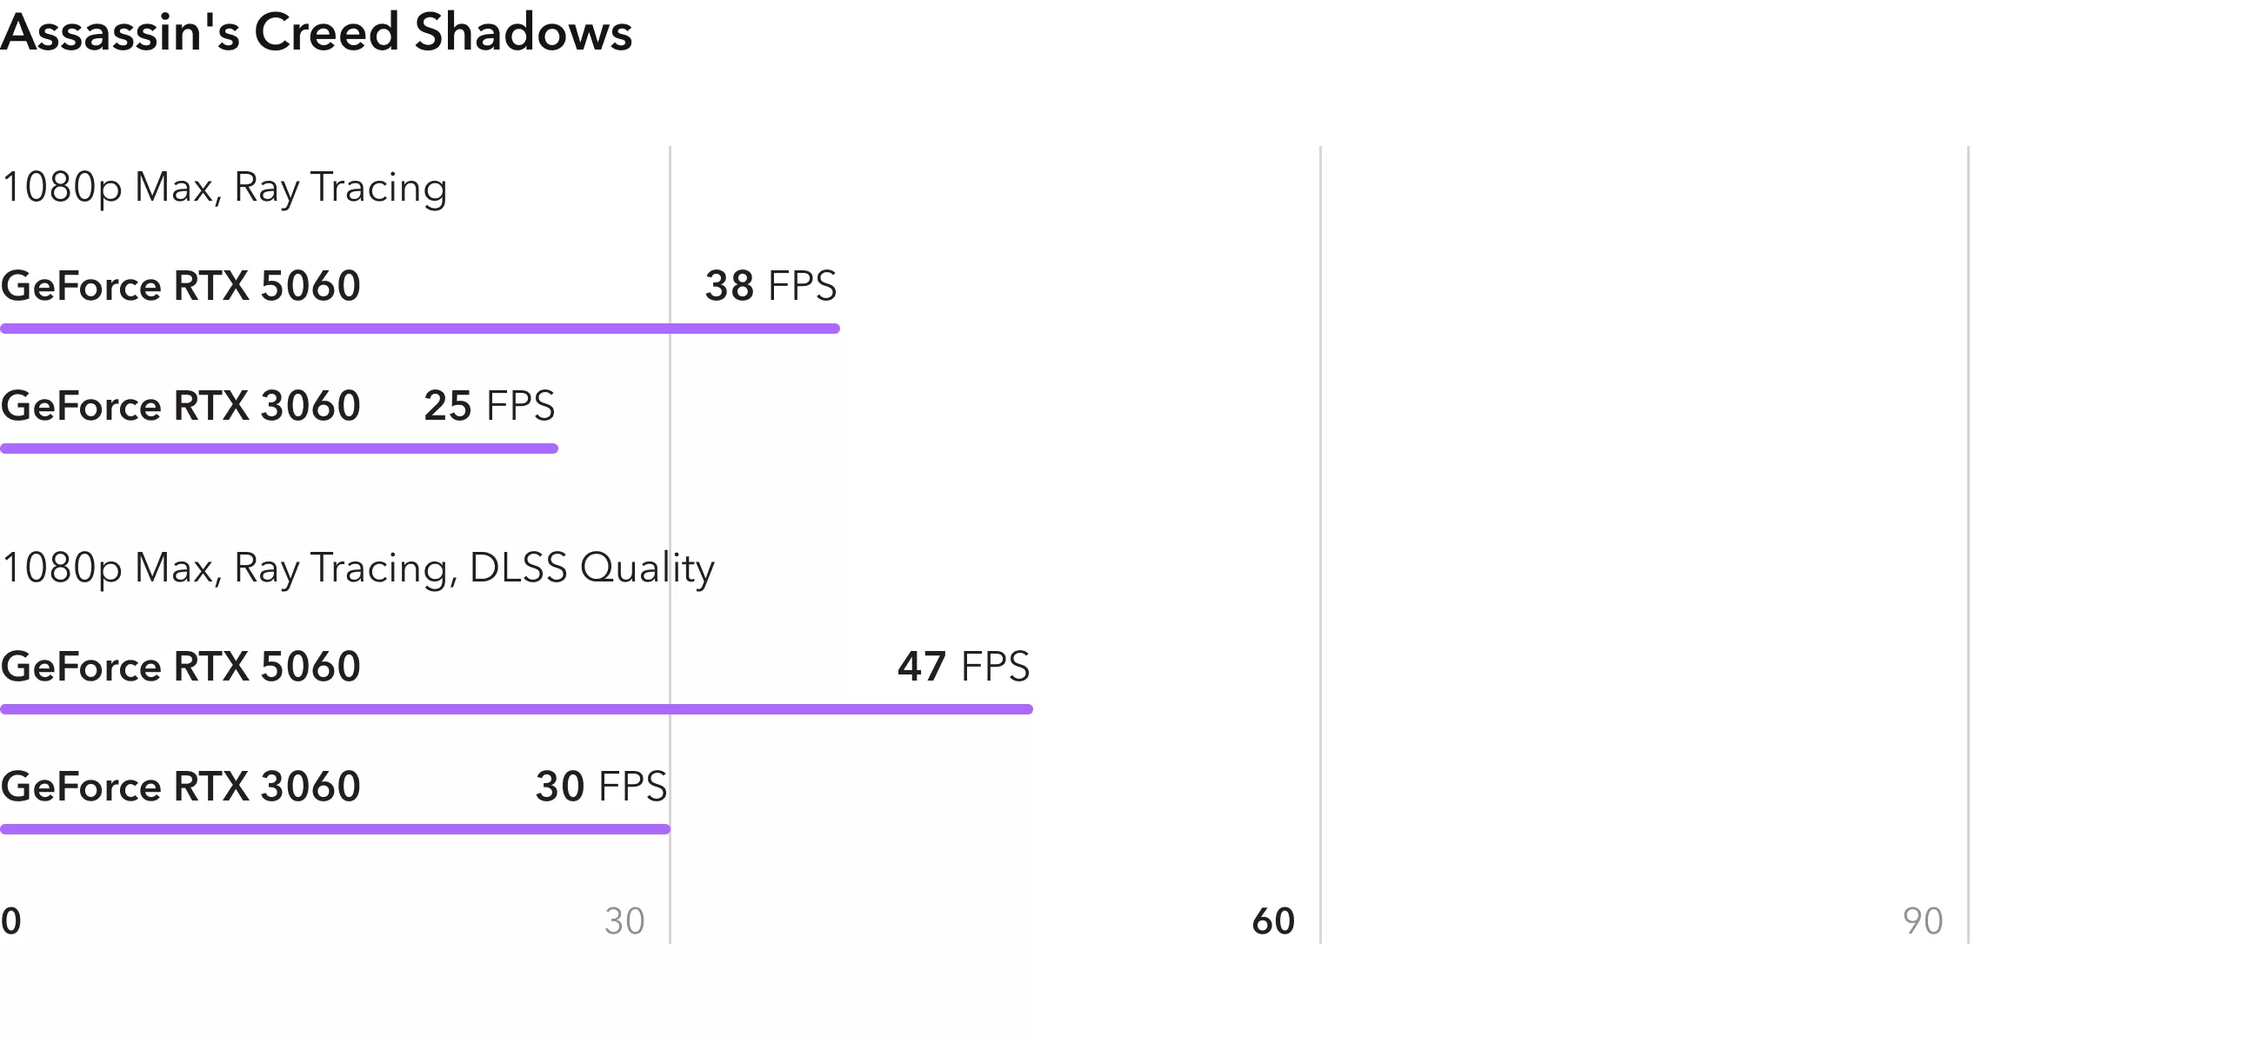The width and height of the screenshot is (2262, 1043).
Task: Click the 25 FPS value label
Action: tap(489, 406)
